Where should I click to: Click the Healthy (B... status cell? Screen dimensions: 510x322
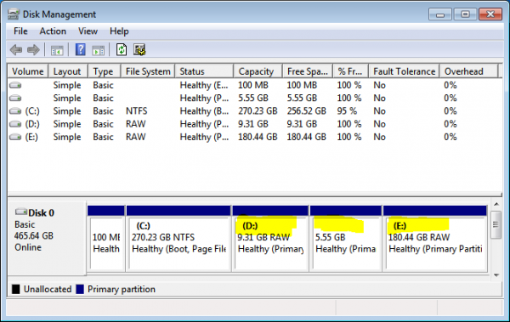pyautogui.click(x=204, y=111)
